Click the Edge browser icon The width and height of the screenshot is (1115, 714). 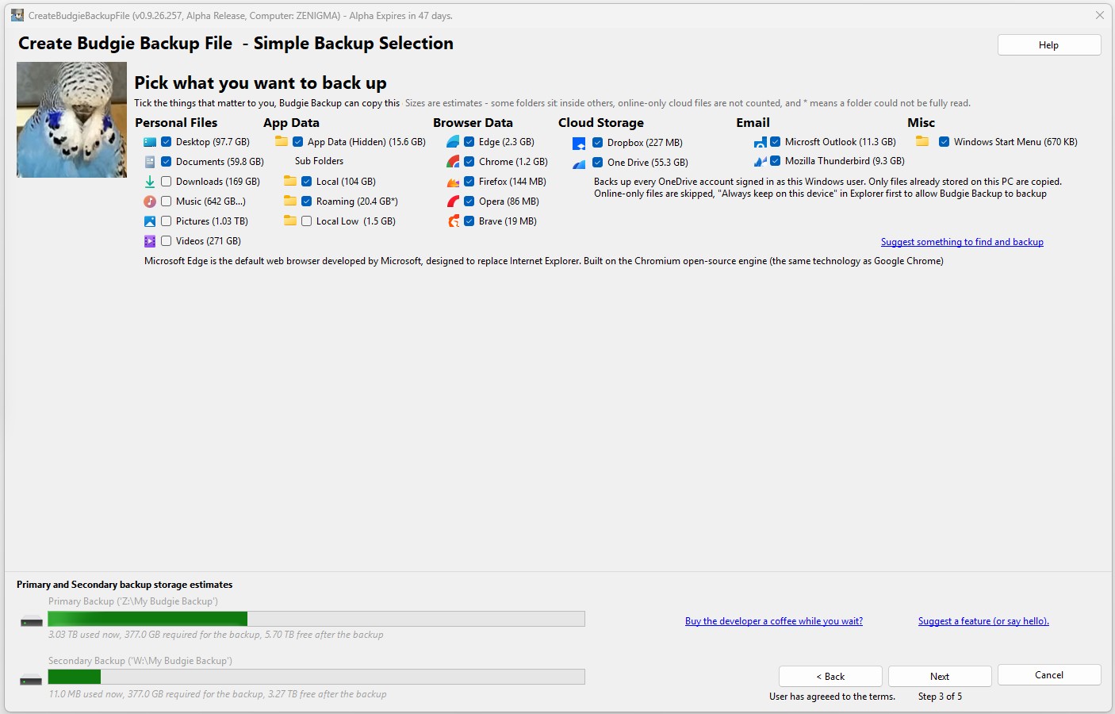[453, 142]
